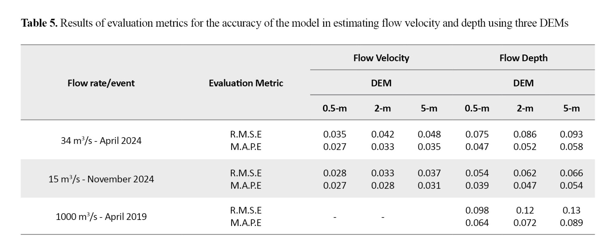
Task: Select the DEM subheader under Flow Depth
Action: [523, 83]
